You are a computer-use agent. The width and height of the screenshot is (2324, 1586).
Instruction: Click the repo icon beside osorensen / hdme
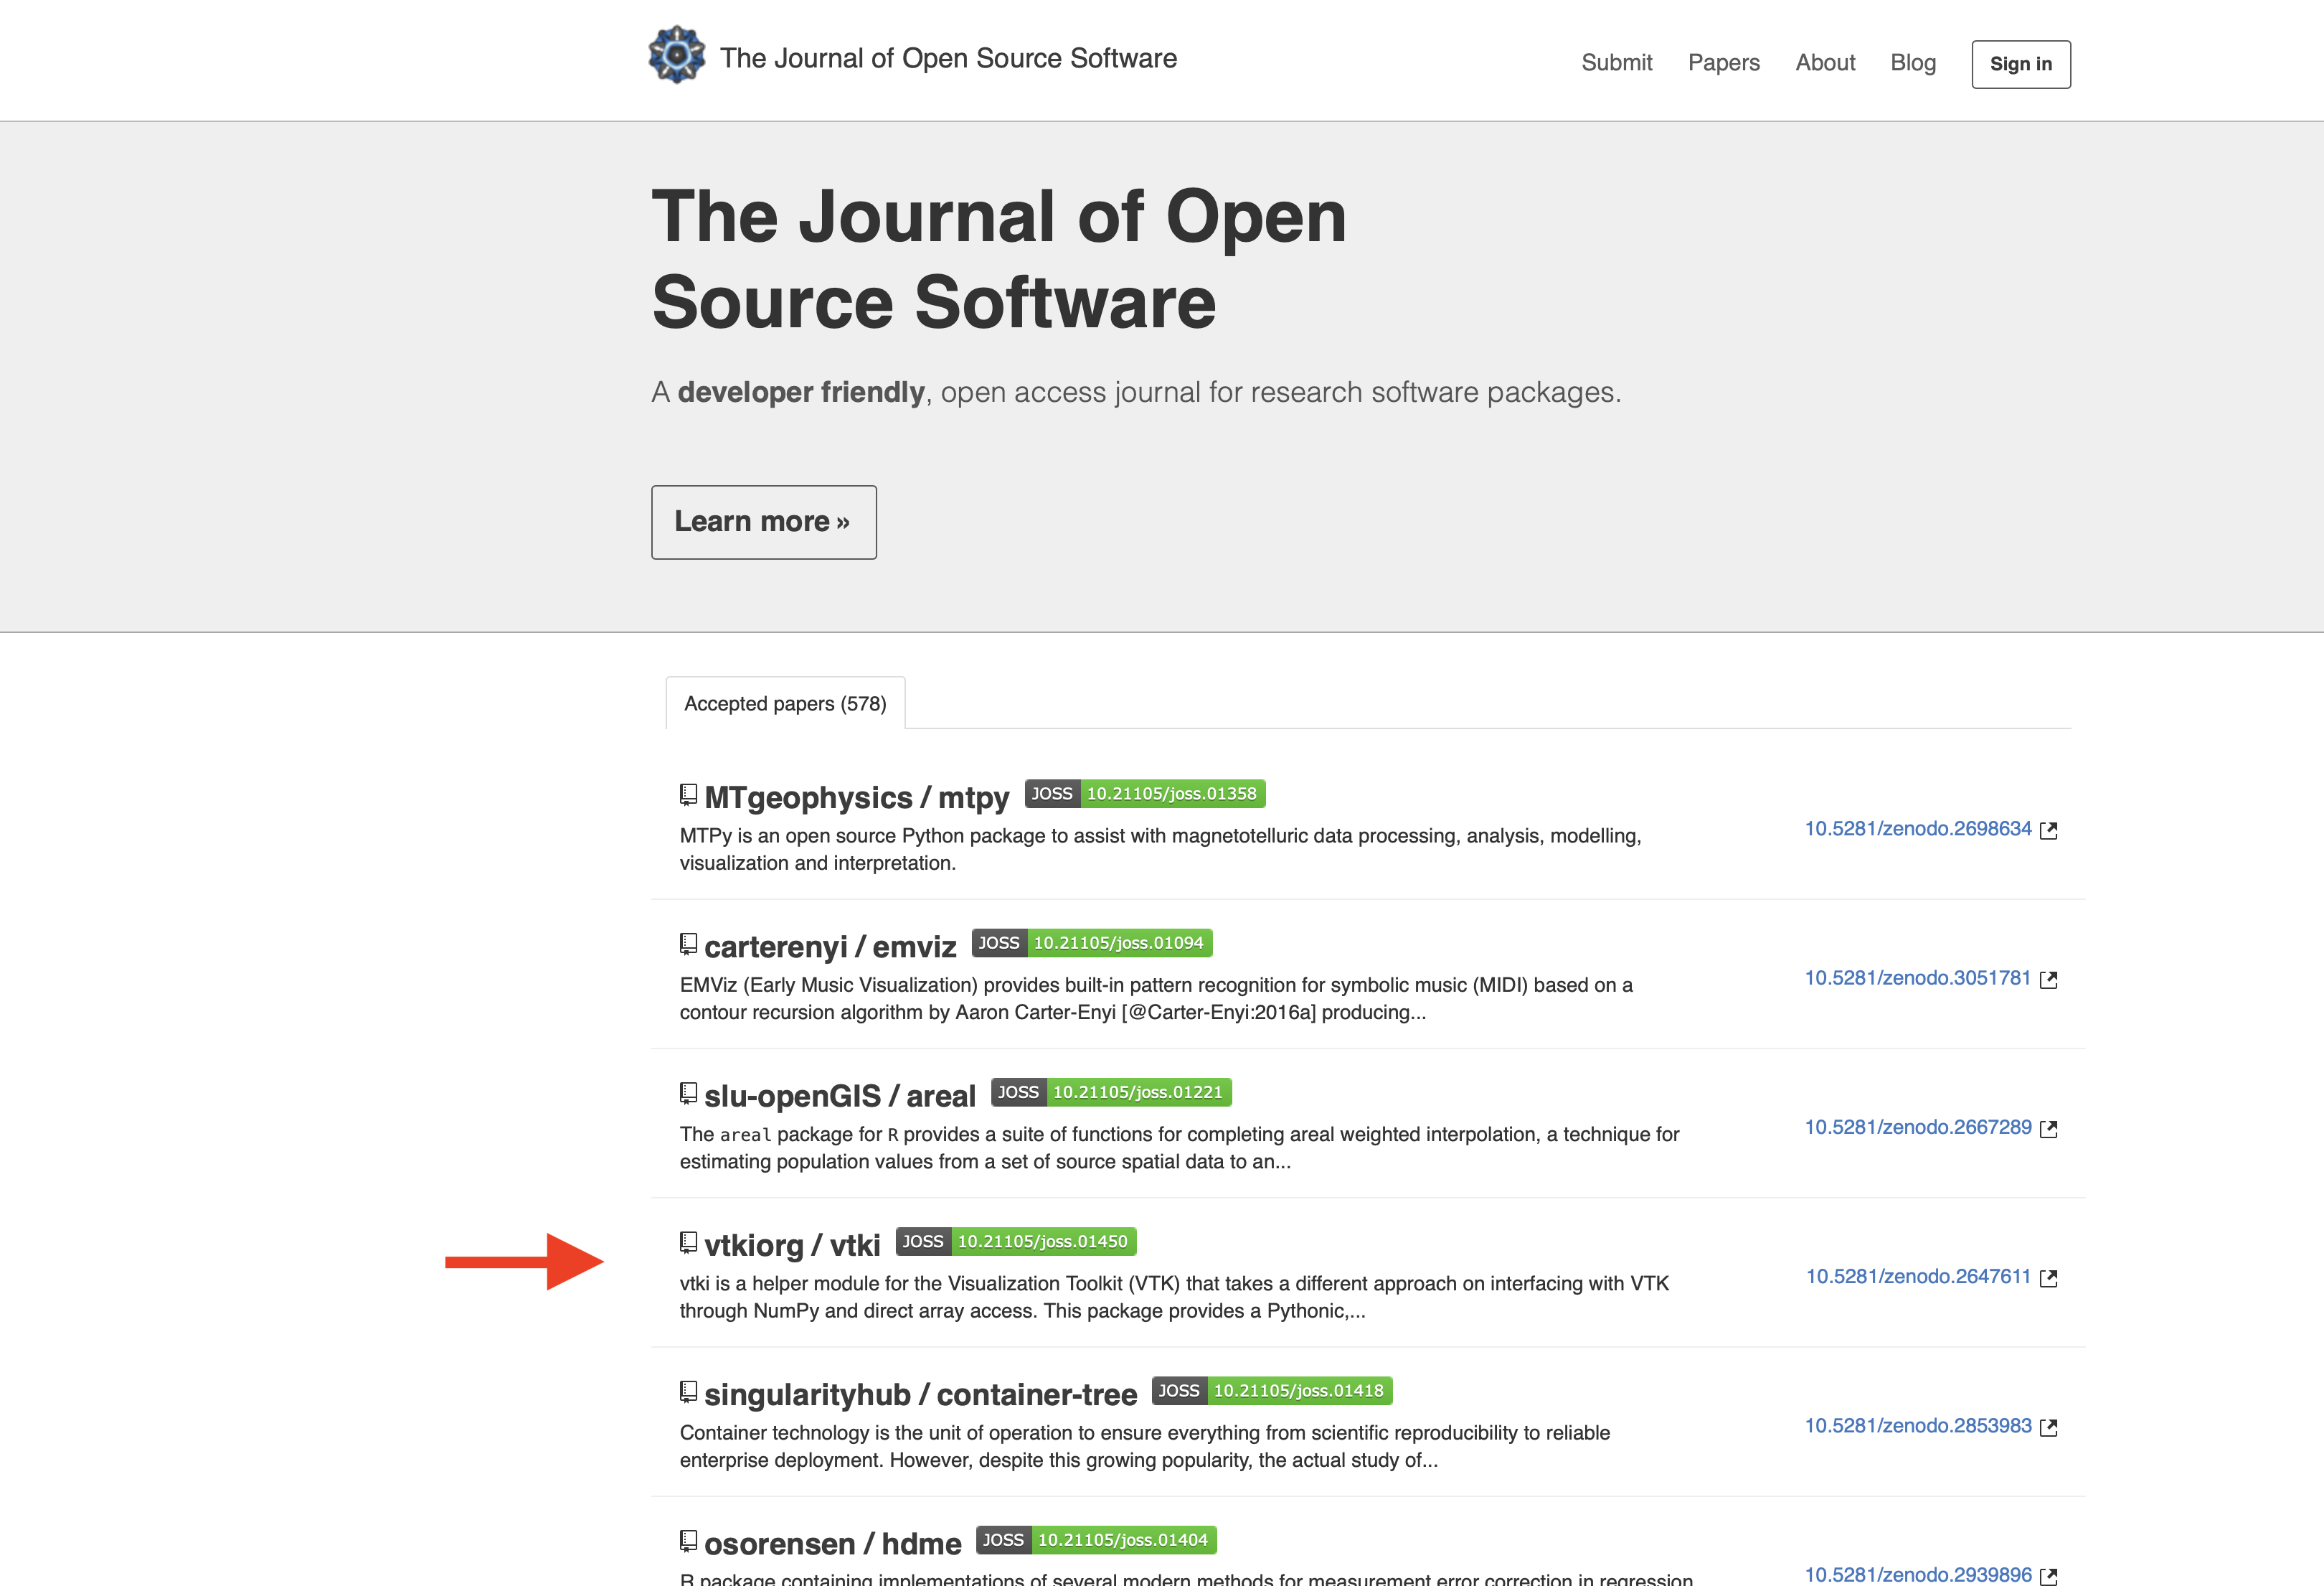(x=688, y=1541)
